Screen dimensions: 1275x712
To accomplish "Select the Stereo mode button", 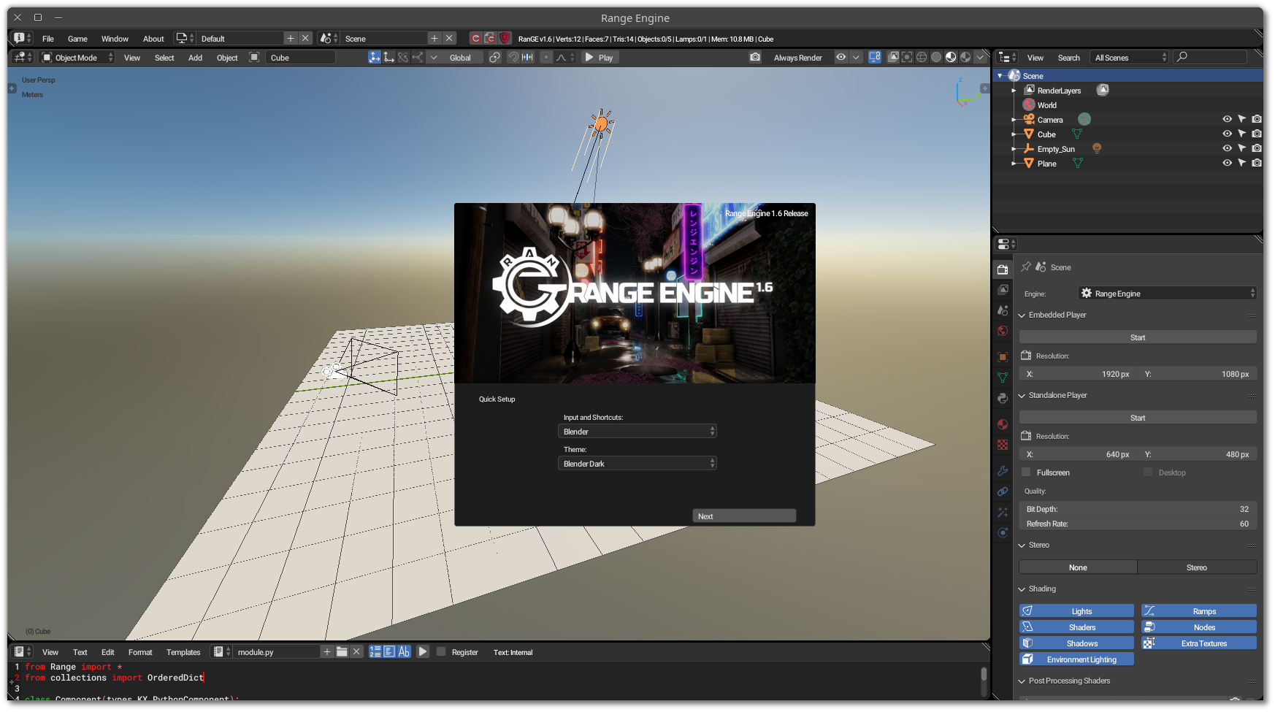I will 1197,567.
